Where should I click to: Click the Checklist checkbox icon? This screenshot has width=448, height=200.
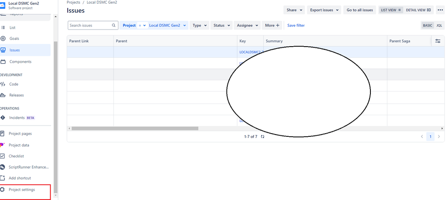[x=3, y=157]
